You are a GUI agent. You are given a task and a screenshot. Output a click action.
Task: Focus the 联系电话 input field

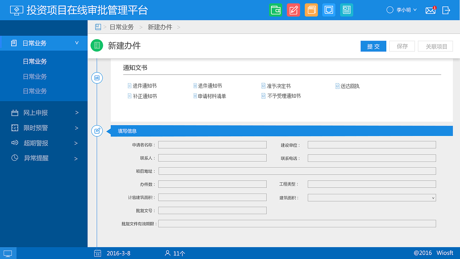point(372,158)
